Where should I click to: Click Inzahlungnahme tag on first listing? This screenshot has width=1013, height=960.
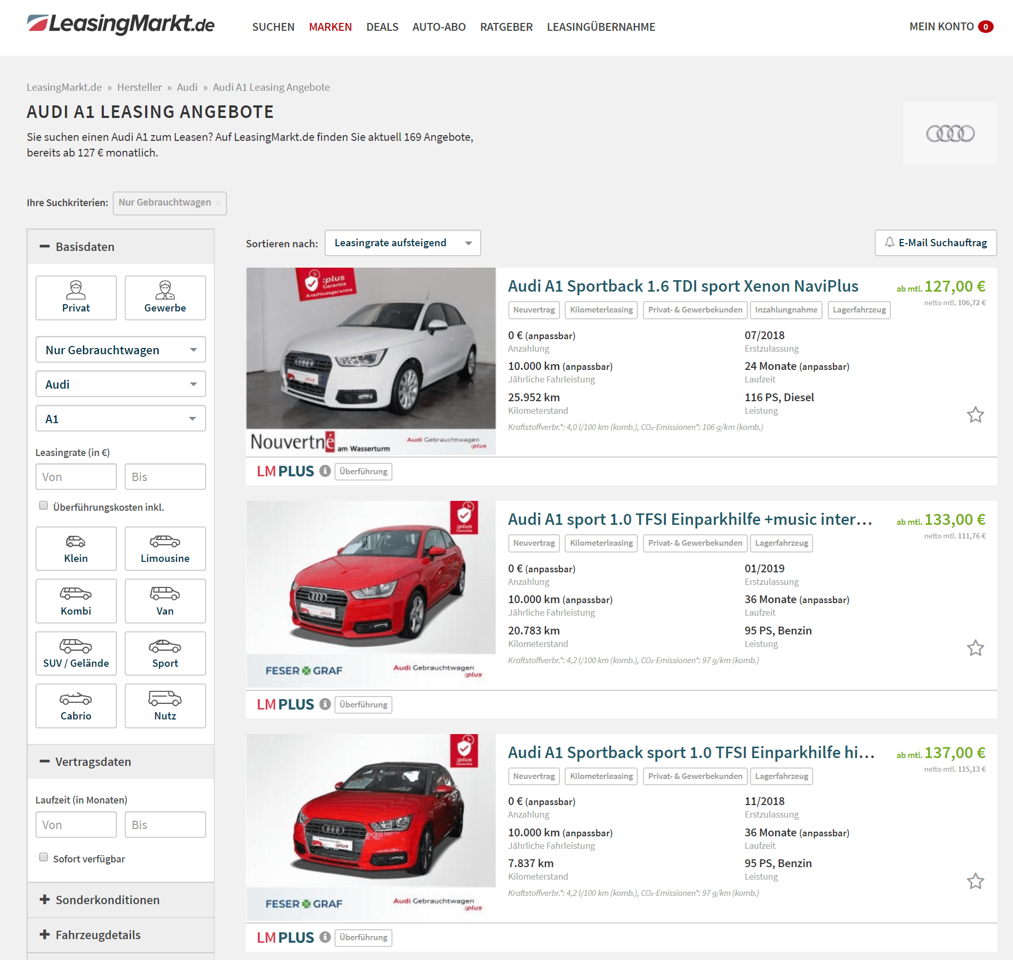pyautogui.click(x=786, y=310)
